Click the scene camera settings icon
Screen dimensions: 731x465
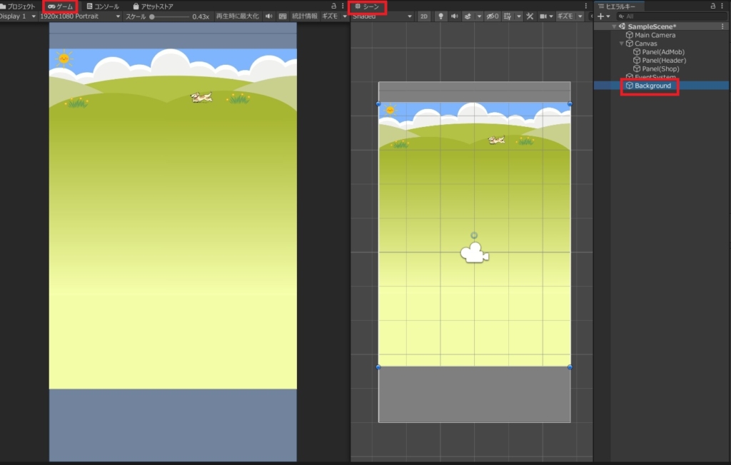543,16
